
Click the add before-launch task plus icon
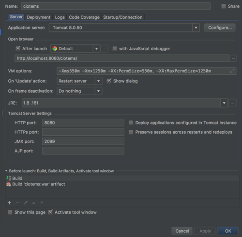(x=9, y=203)
